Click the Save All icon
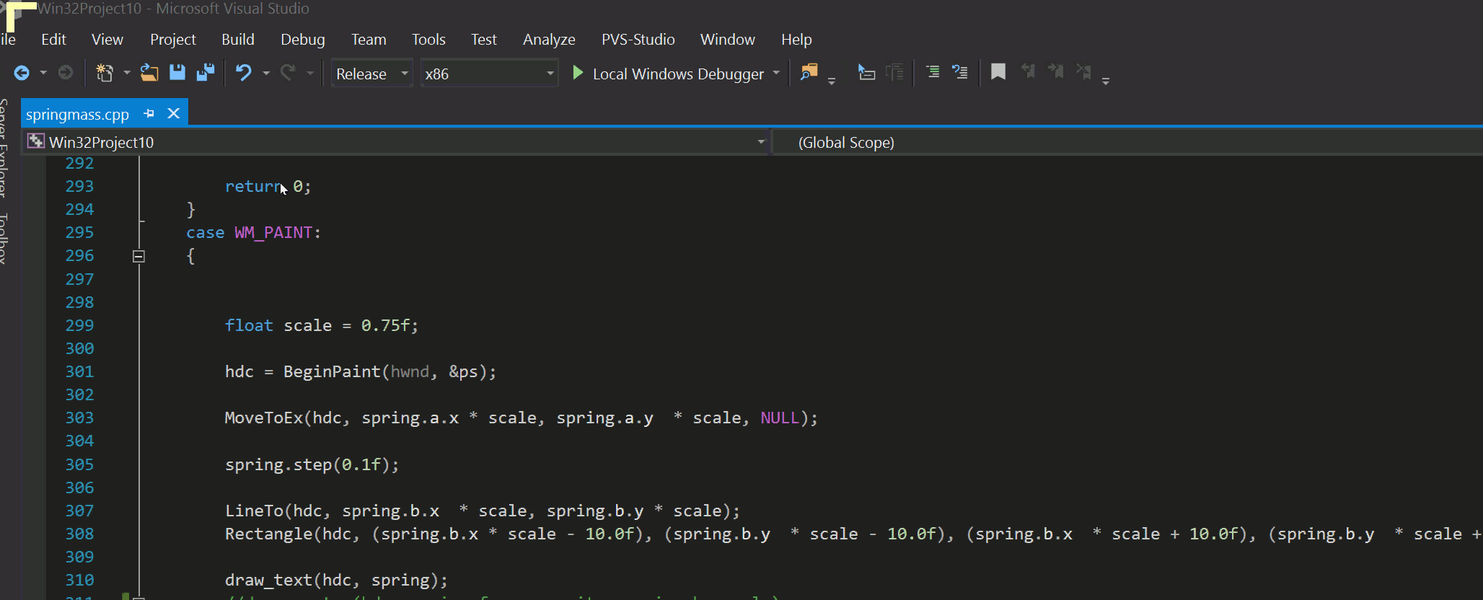 (206, 73)
